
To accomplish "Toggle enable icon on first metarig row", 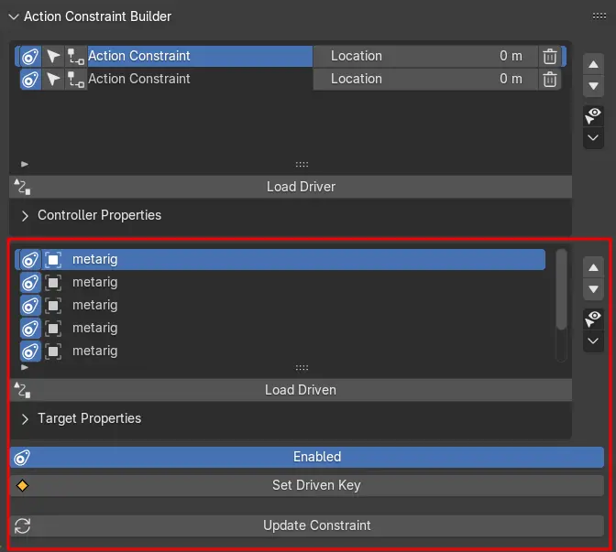I will 30,260.
